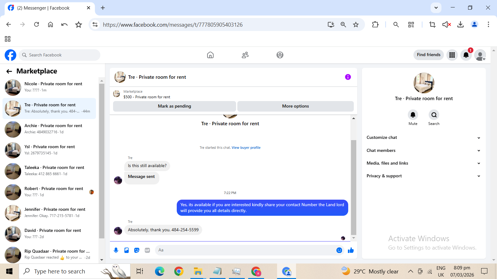Screen dimensions: 497x279
Task: Send a thumbs-up like
Action: click(351, 250)
